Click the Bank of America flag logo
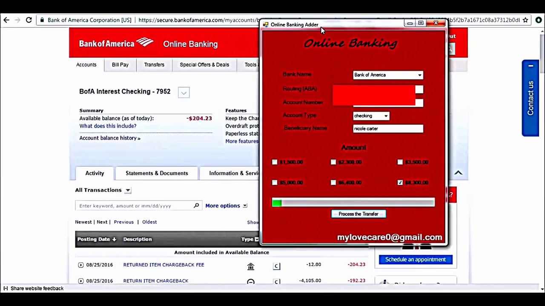Image resolution: width=545 pixels, height=306 pixels. tap(145, 42)
